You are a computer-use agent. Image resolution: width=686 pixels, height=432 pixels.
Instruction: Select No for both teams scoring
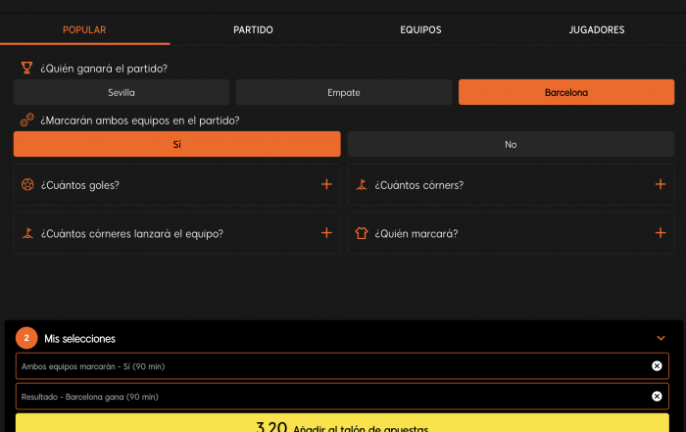511,144
